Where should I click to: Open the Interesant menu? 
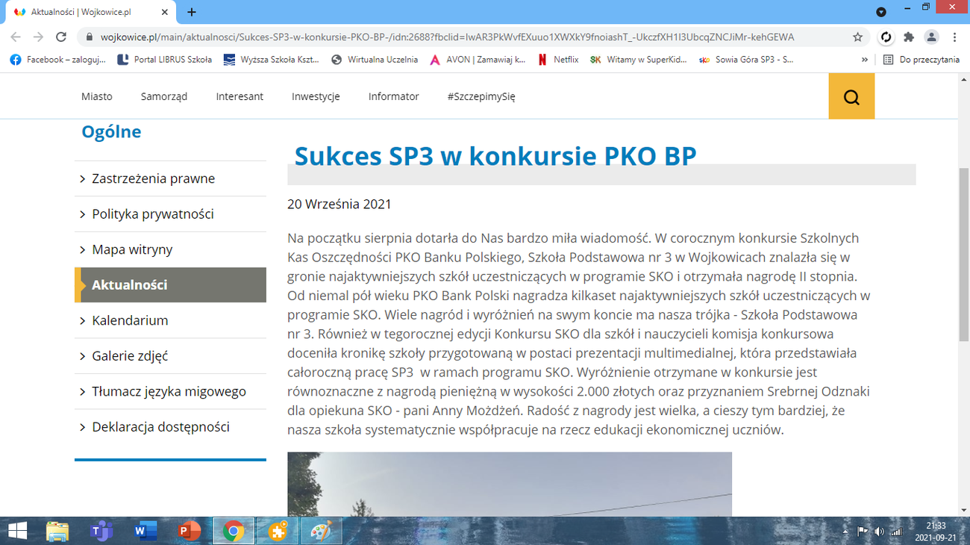(x=240, y=96)
